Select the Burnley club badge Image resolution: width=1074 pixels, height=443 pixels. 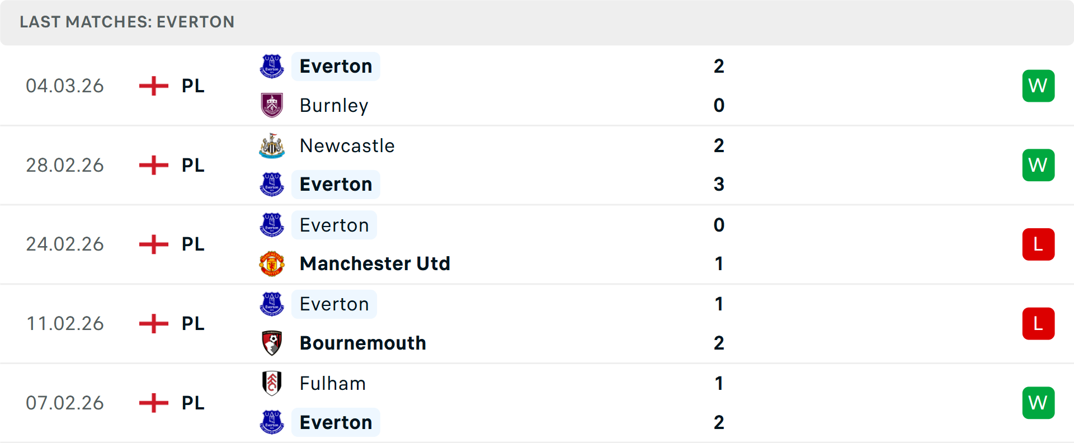click(x=272, y=105)
